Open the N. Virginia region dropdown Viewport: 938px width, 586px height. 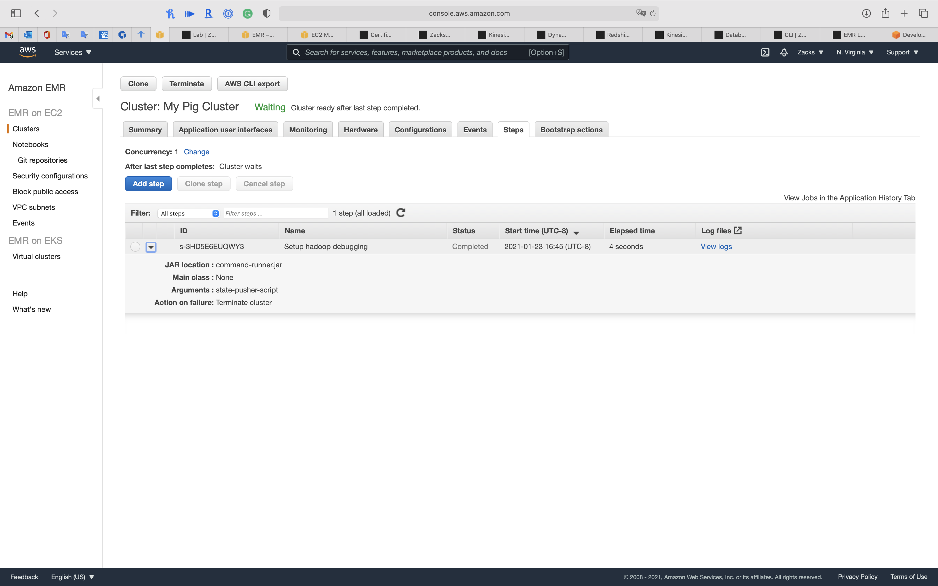pos(855,52)
